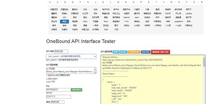The height and width of the screenshot is (104, 220).
Task: Open the 易贝 platform link
Action: pos(116,25)
